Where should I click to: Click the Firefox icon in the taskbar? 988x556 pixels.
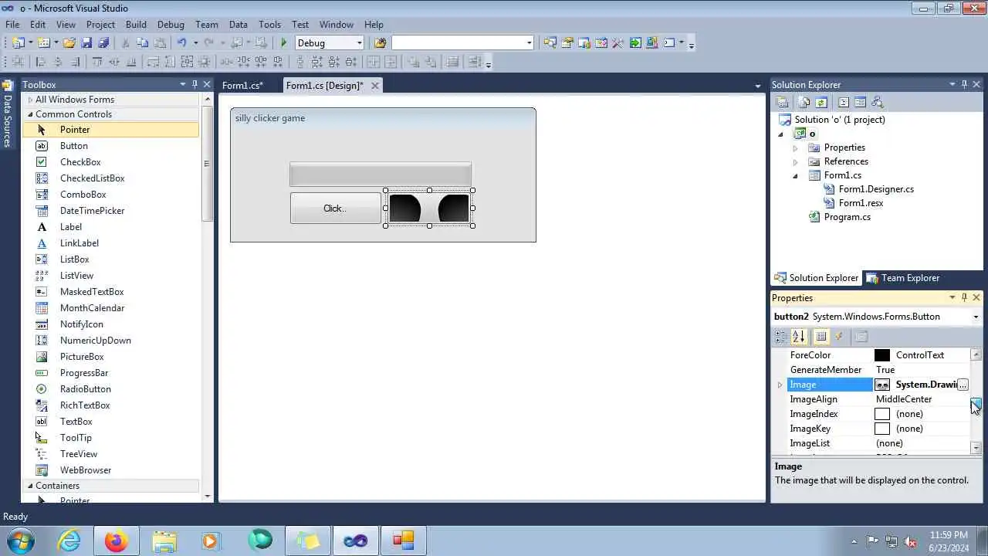click(x=117, y=541)
